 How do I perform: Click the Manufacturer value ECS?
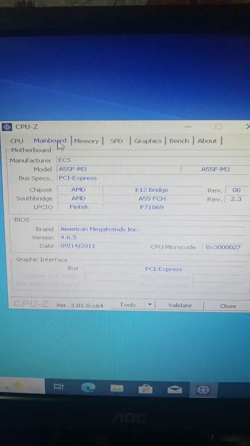[153, 160]
